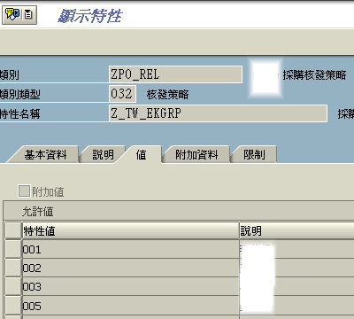Viewport: 354px width, 319px height.
Task: Select the row selector for value 001
Action: (13, 249)
